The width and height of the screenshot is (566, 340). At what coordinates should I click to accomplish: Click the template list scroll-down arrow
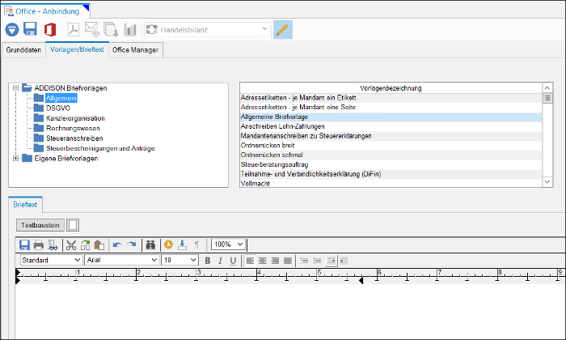(x=547, y=182)
